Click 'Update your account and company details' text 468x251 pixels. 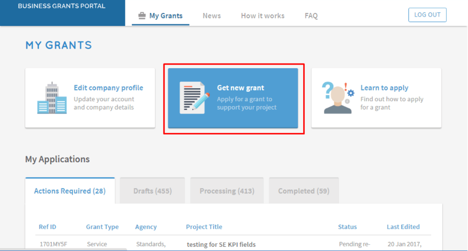pos(104,103)
